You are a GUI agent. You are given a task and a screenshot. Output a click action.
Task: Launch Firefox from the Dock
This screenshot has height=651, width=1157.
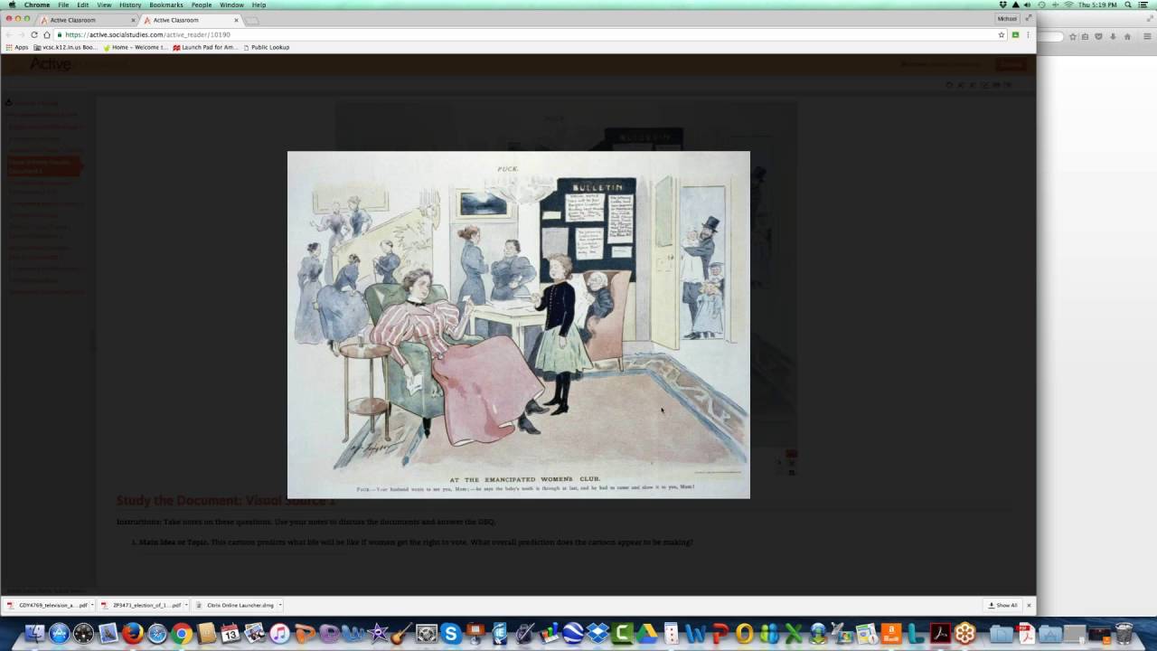pos(133,633)
